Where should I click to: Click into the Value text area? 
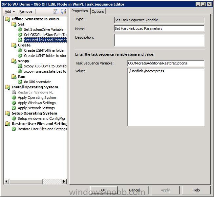(166, 97)
